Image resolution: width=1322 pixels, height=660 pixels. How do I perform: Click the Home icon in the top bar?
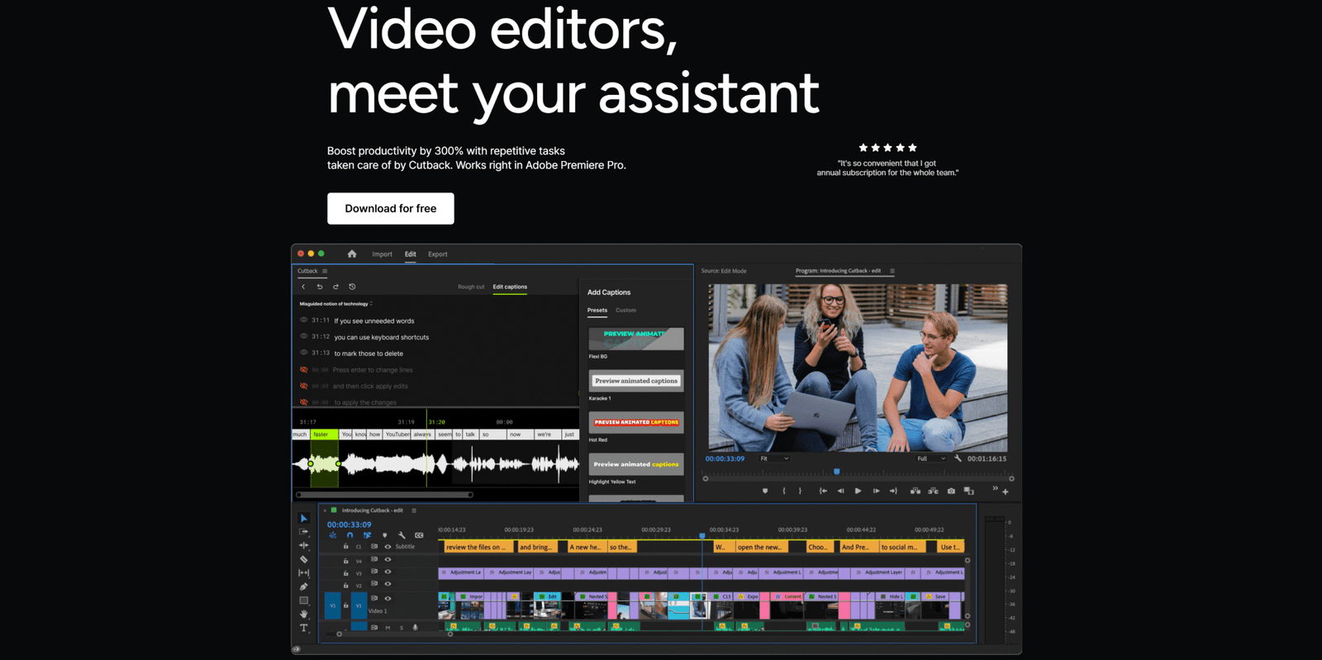pos(352,254)
